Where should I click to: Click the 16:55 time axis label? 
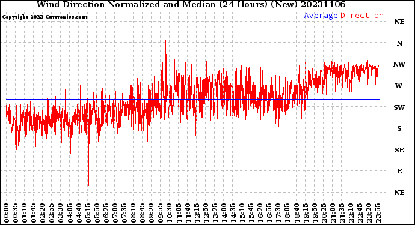click(269, 213)
